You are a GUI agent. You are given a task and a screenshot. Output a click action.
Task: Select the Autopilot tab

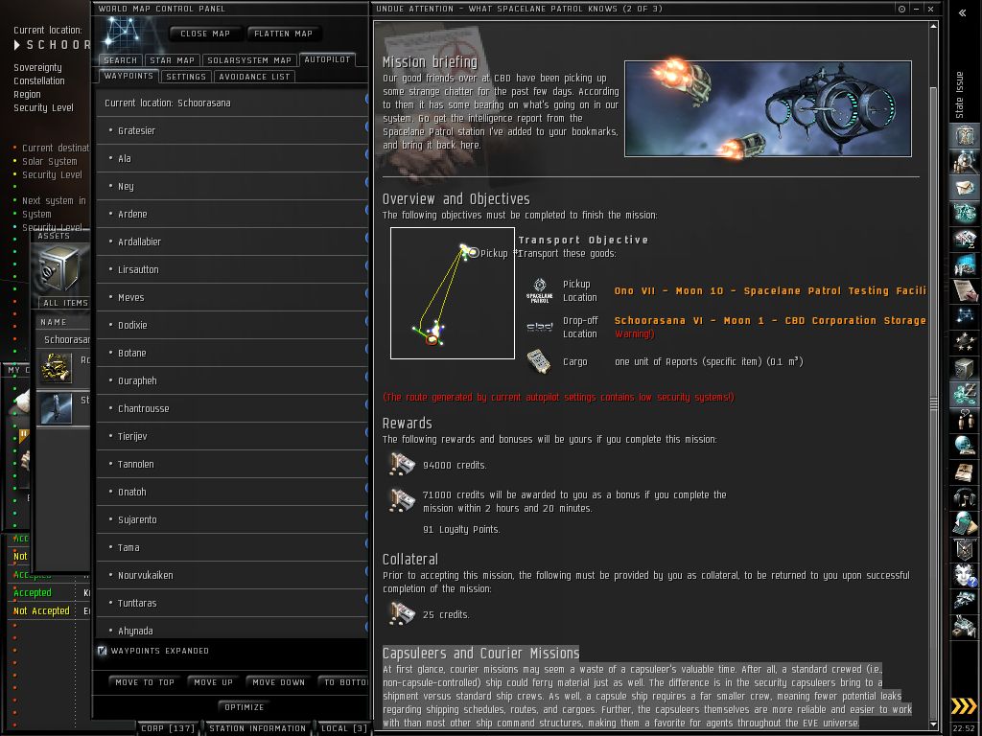[x=327, y=59]
